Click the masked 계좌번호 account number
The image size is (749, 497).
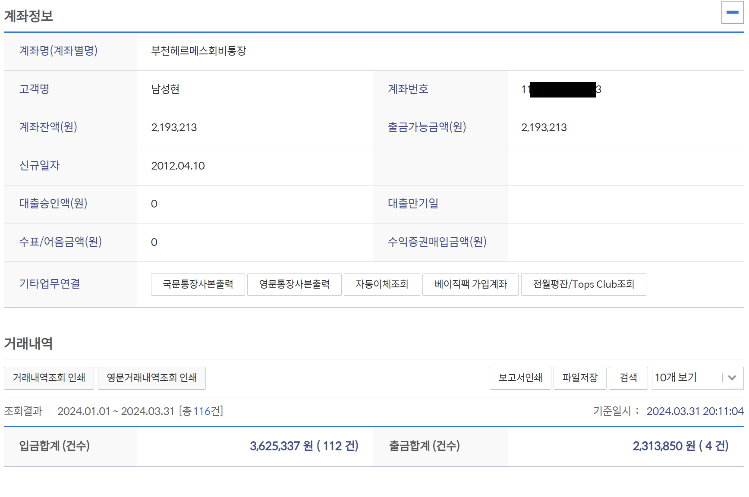click(561, 90)
